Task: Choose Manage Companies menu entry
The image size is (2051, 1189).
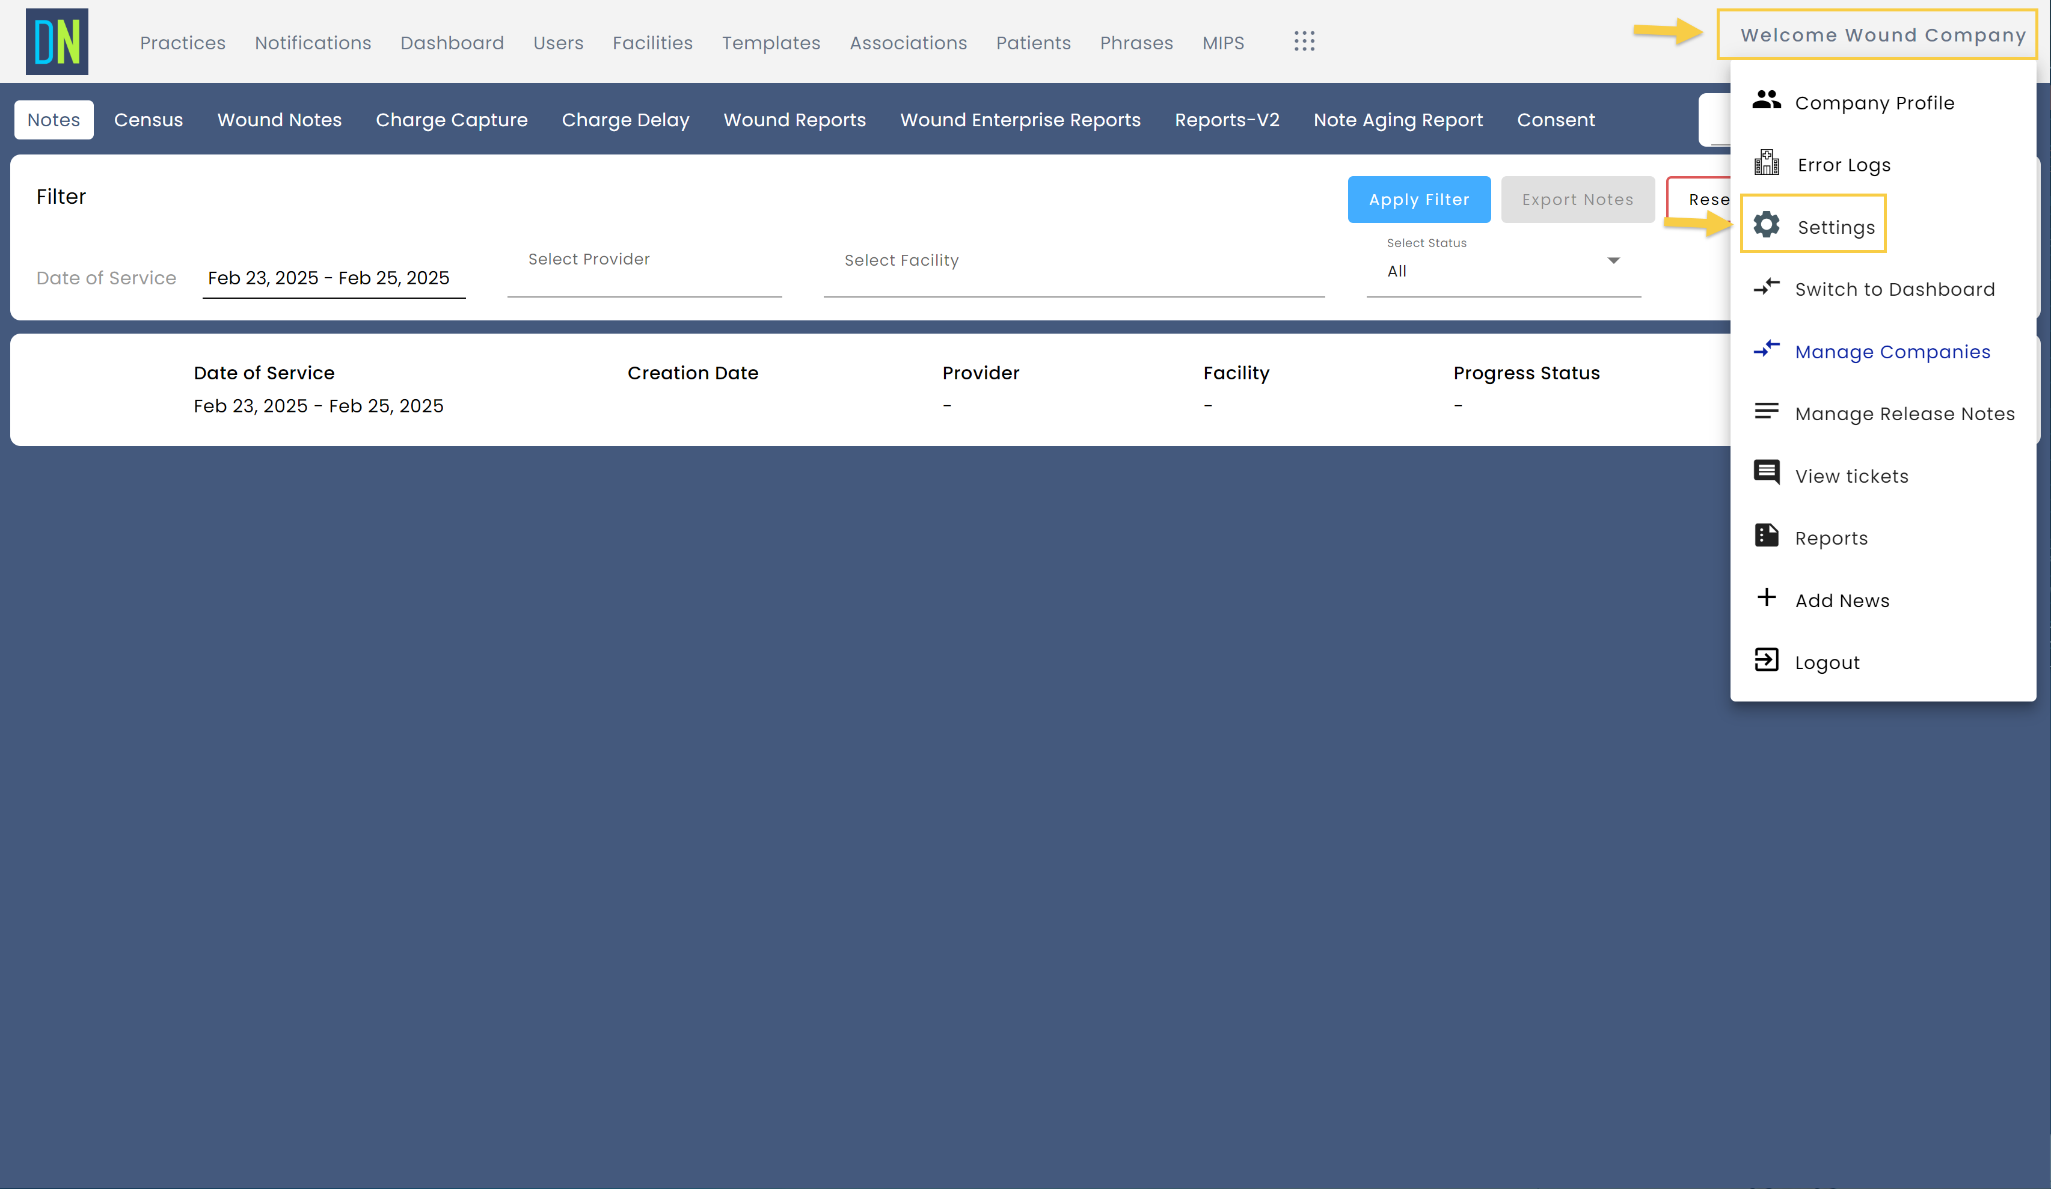Action: (x=1883, y=352)
